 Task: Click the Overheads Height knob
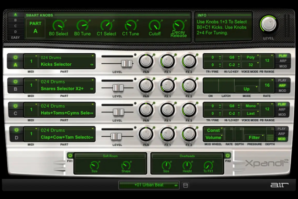[x=187, y=165]
